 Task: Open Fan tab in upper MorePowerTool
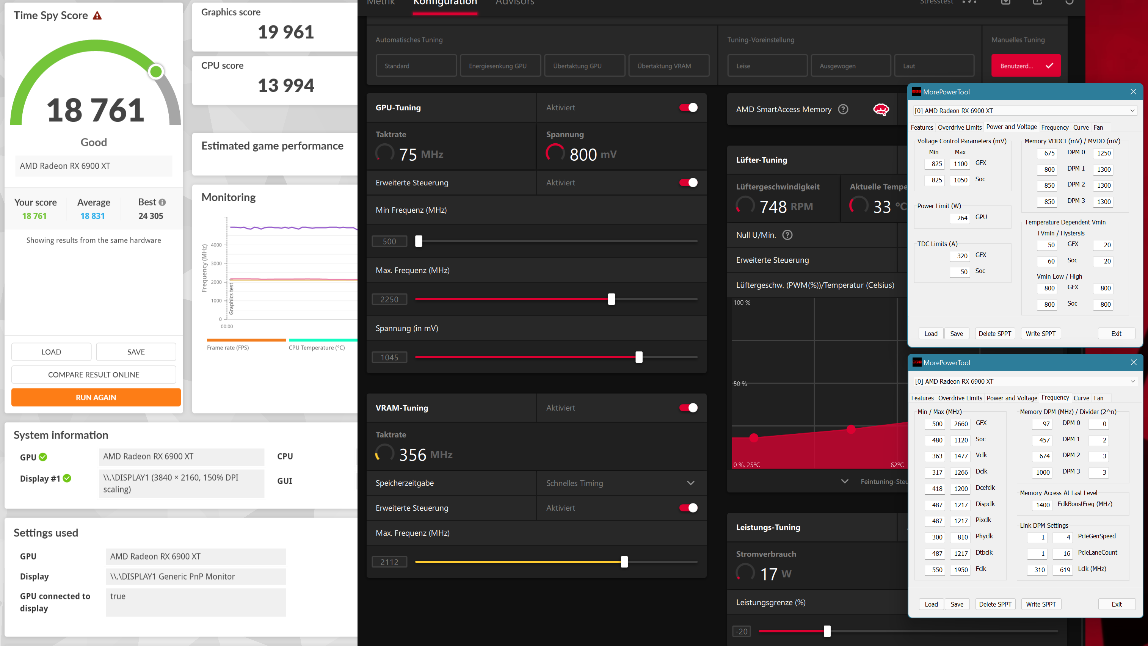[x=1098, y=127]
